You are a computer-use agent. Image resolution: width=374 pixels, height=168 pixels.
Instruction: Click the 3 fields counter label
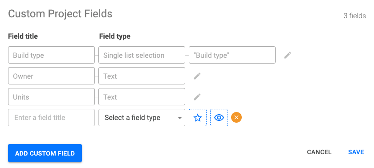pos(354,16)
